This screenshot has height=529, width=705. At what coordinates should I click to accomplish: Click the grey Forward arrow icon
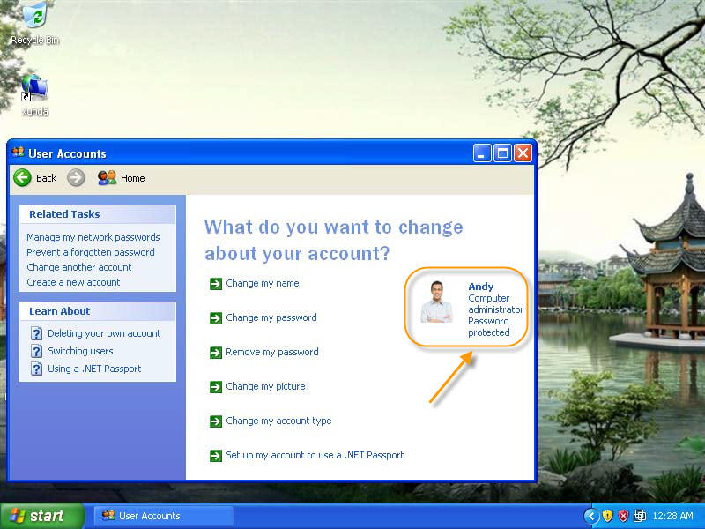pos(76,178)
